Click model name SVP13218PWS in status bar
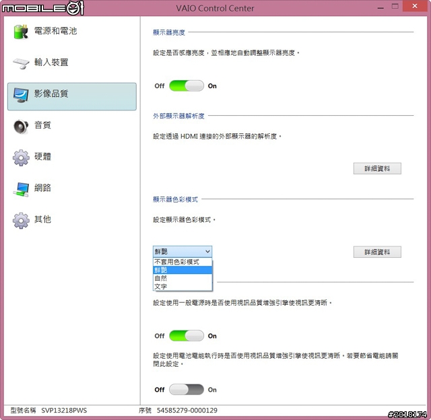This screenshot has height=420, width=431. [64, 411]
